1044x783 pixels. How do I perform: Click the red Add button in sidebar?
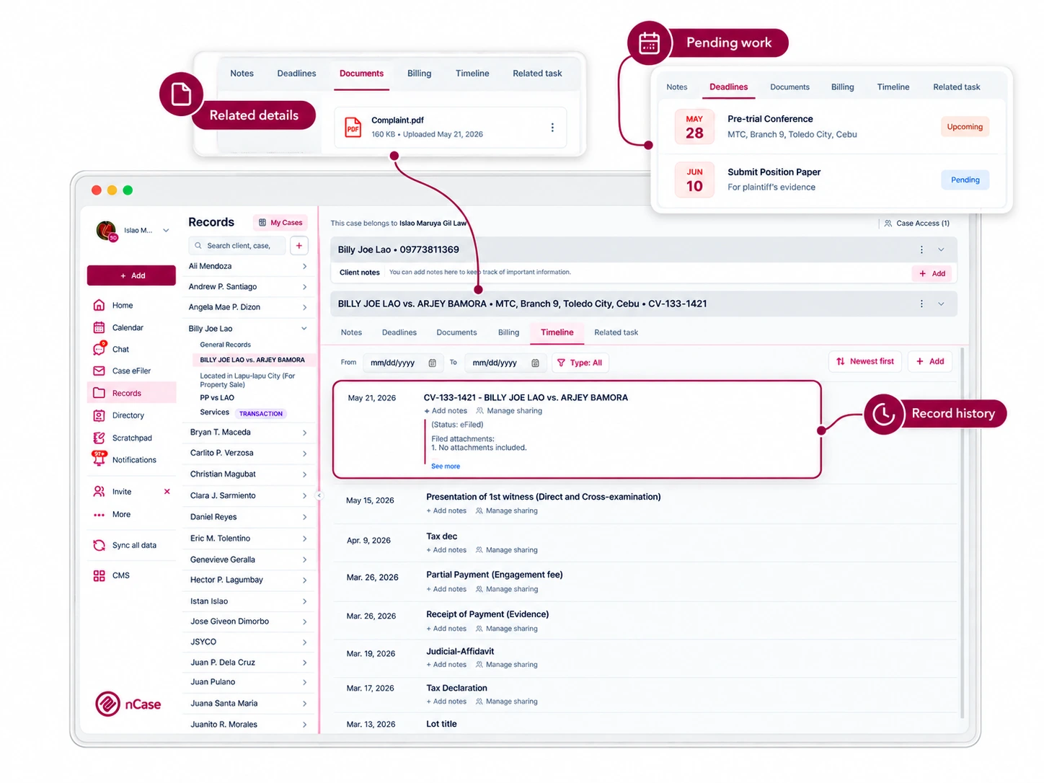tap(132, 276)
